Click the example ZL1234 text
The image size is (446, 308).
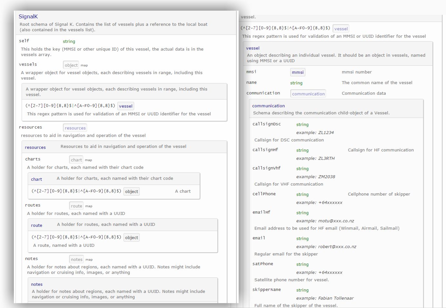pos(315,132)
